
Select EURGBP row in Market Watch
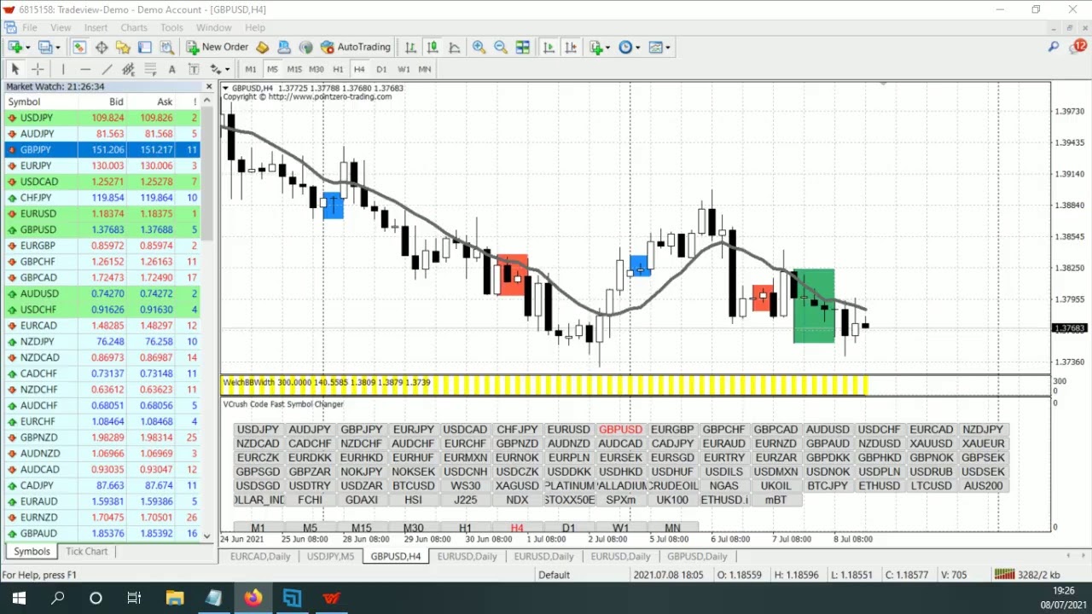point(102,246)
